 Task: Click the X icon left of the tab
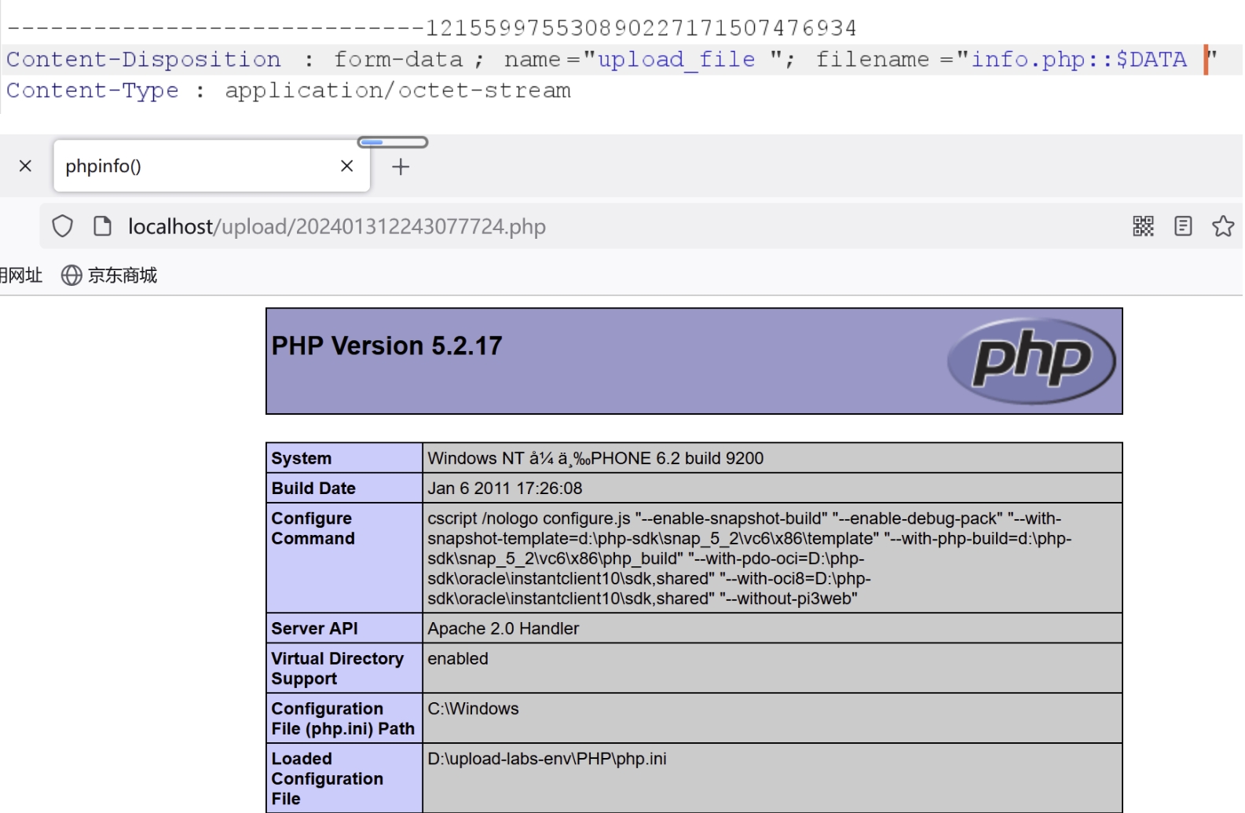[25, 166]
